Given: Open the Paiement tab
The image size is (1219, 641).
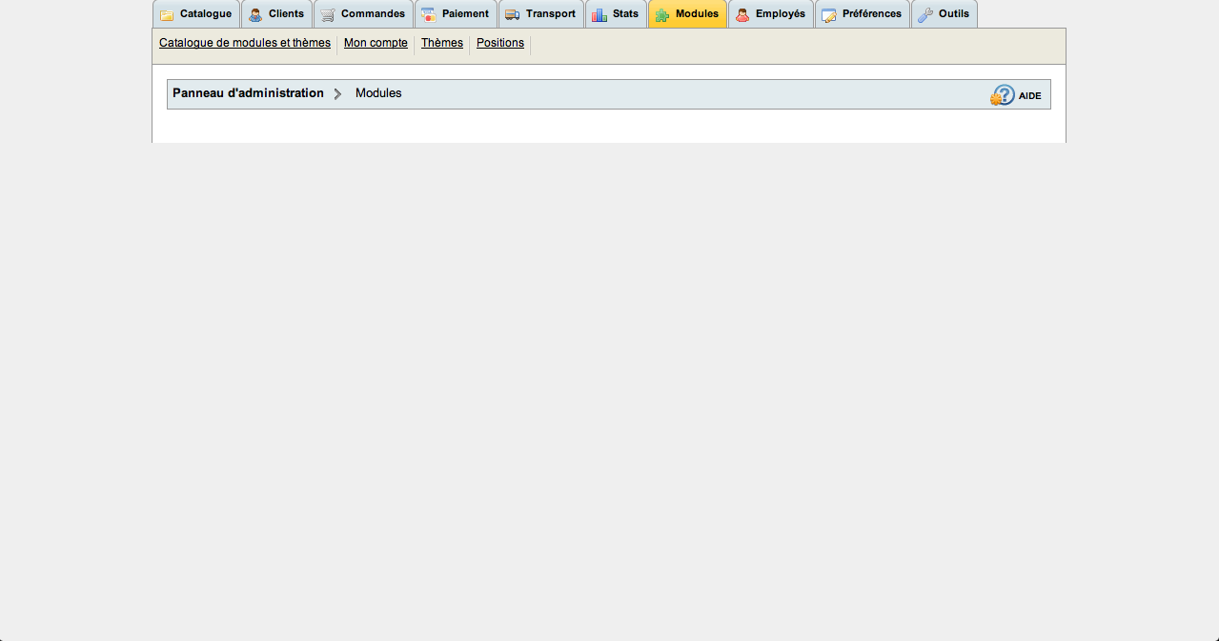Looking at the screenshot, I should click(x=456, y=14).
